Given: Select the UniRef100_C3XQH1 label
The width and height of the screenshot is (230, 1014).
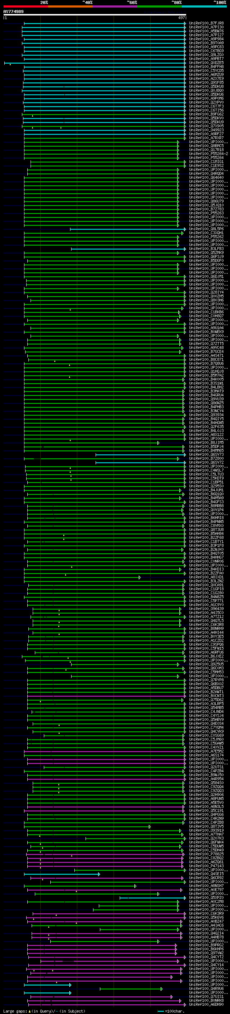Looking at the screenshot, I should pyautogui.click(x=206, y=233).
